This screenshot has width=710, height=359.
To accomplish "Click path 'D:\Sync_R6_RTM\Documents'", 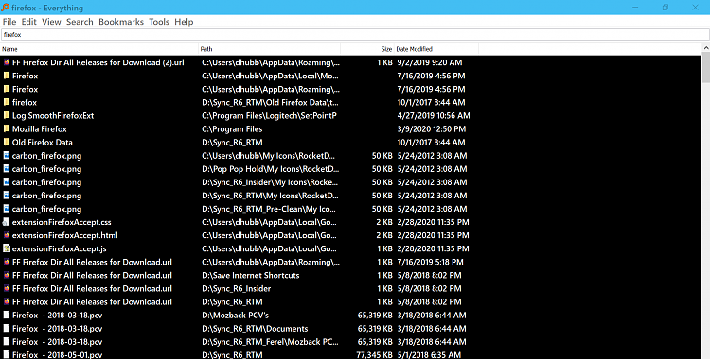I will coord(255,328).
